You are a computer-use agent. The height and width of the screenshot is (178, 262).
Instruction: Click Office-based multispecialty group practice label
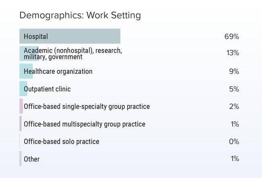pyautogui.click(x=85, y=124)
